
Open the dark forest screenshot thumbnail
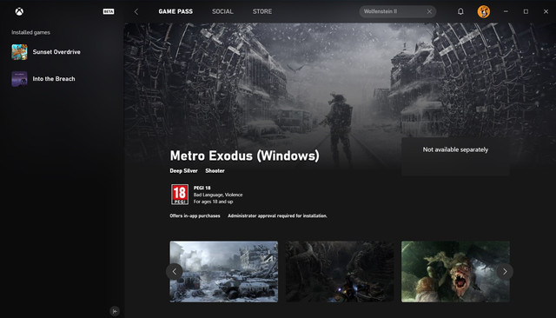tap(340, 272)
